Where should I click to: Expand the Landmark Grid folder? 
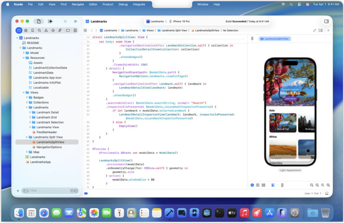coord(30,117)
